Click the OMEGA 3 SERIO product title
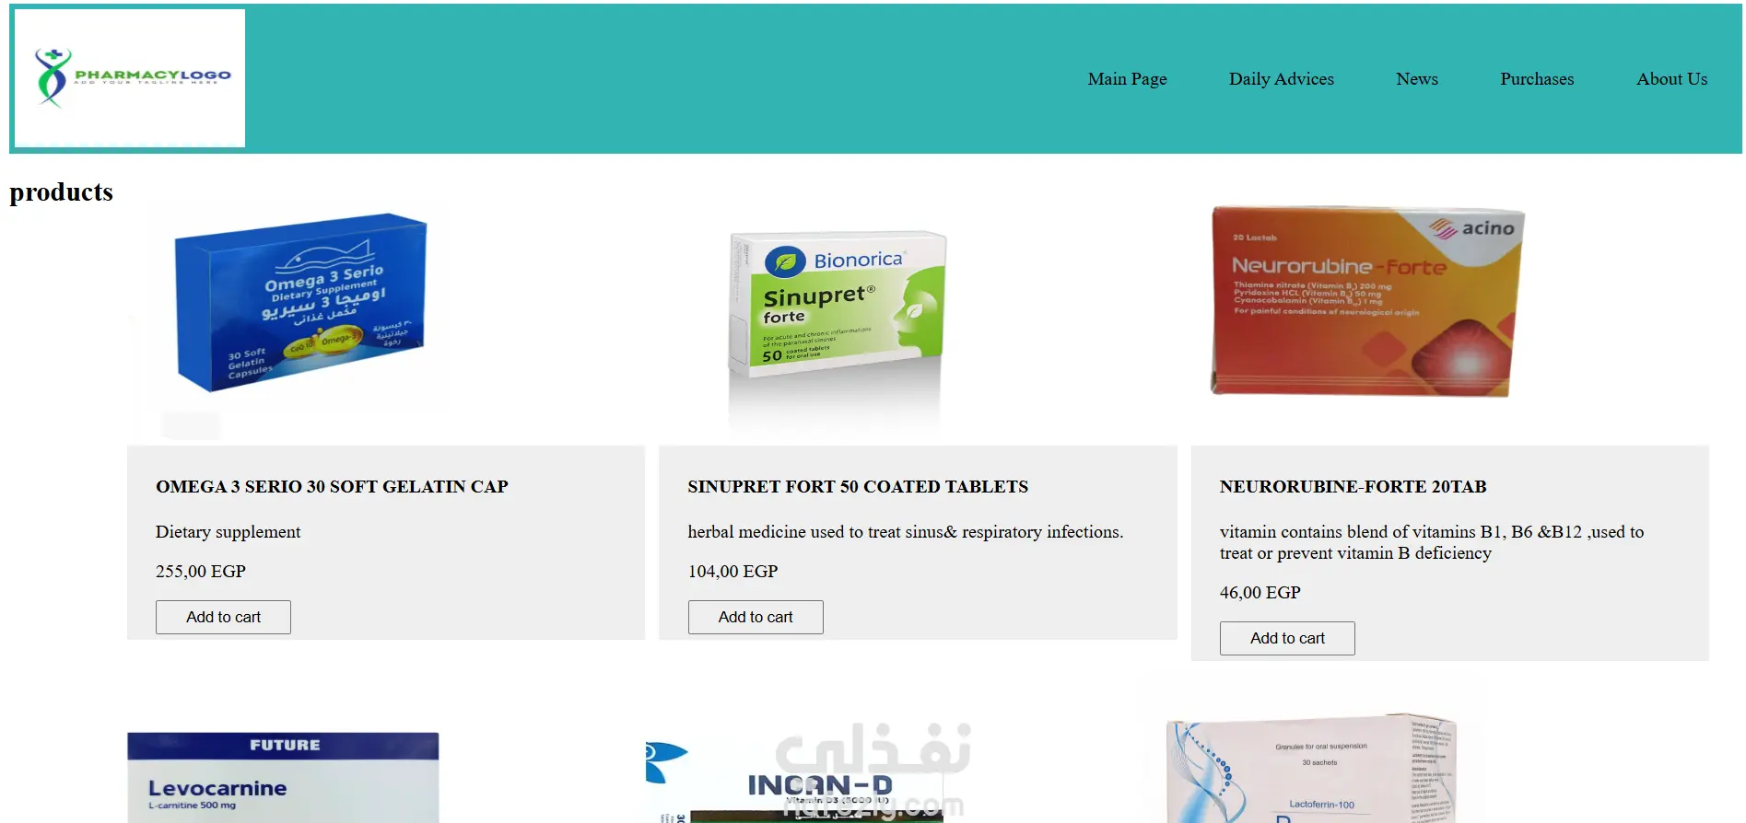 click(332, 486)
